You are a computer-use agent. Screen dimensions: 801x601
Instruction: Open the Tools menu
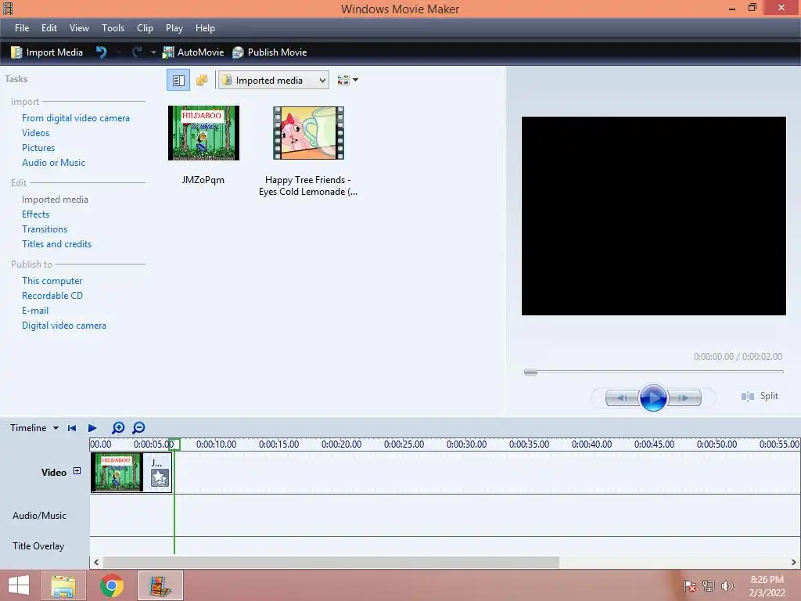pyautogui.click(x=113, y=28)
